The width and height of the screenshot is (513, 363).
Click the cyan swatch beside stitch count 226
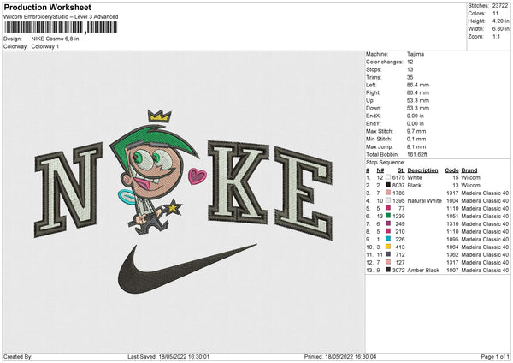click(388, 239)
